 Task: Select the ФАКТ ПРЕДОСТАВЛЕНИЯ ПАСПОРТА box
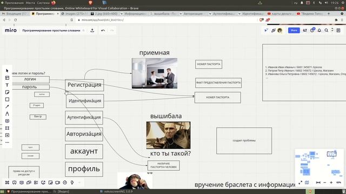pos(218,82)
